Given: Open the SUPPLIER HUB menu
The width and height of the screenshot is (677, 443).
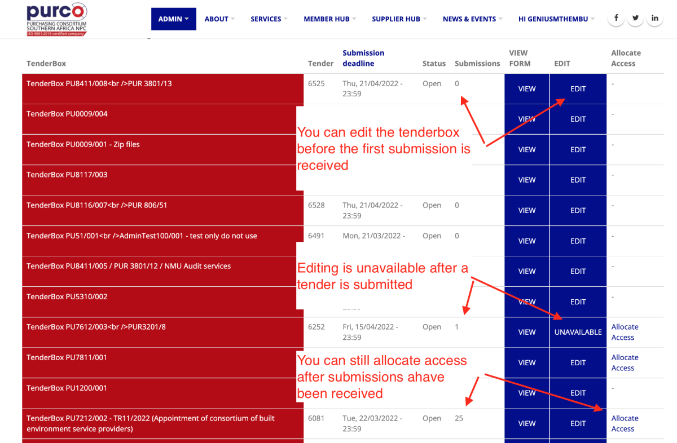Looking at the screenshot, I should (399, 19).
